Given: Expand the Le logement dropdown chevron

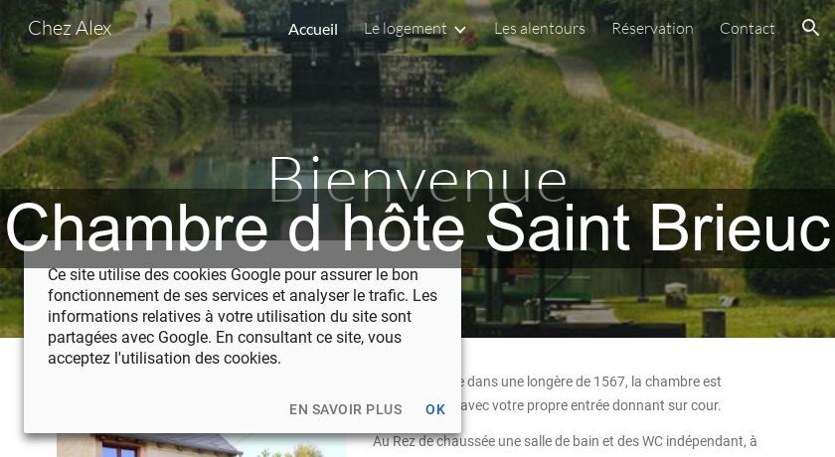Looking at the screenshot, I should [x=460, y=30].
